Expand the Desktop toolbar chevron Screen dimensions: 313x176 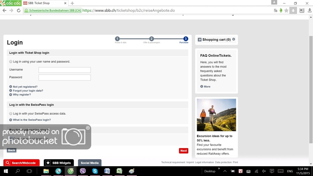(219, 169)
